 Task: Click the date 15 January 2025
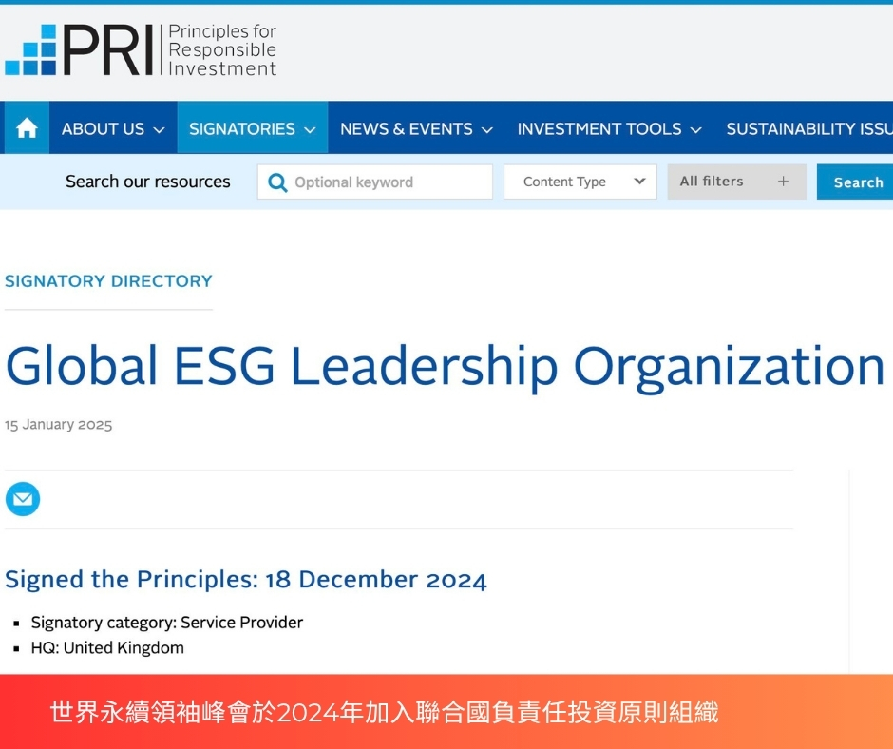(x=58, y=425)
